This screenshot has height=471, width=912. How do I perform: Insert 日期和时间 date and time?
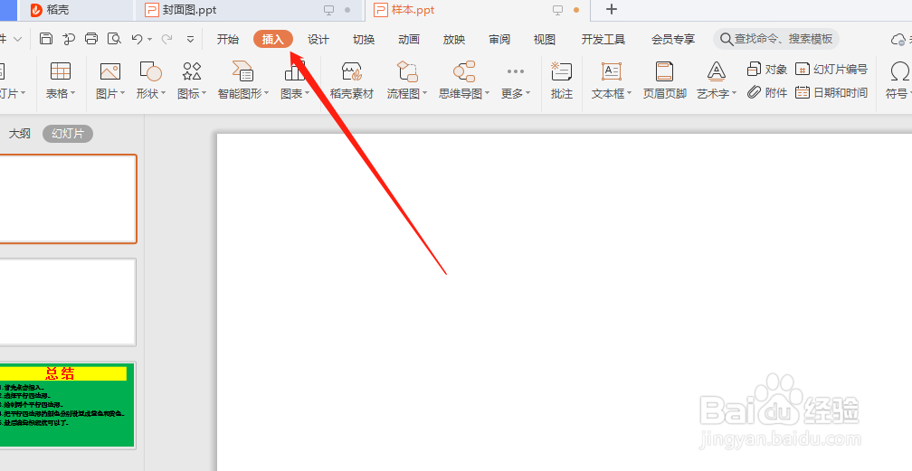click(x=831, y=92)
